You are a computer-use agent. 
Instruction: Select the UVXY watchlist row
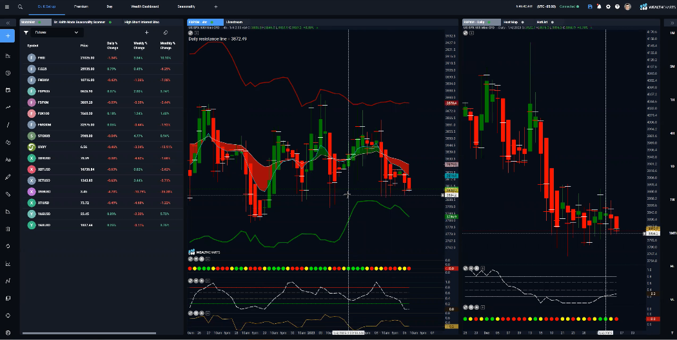coord(103,147)
